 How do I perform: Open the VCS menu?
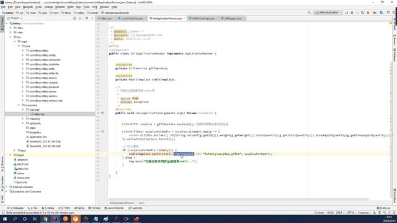[94, 7]
